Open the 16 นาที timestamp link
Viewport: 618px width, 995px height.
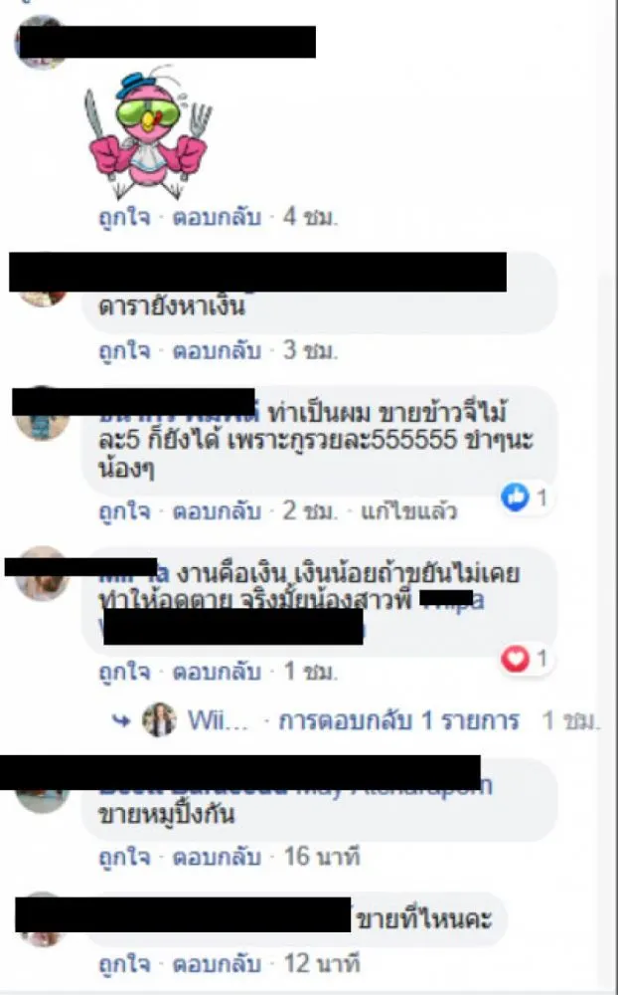point(321,857)
